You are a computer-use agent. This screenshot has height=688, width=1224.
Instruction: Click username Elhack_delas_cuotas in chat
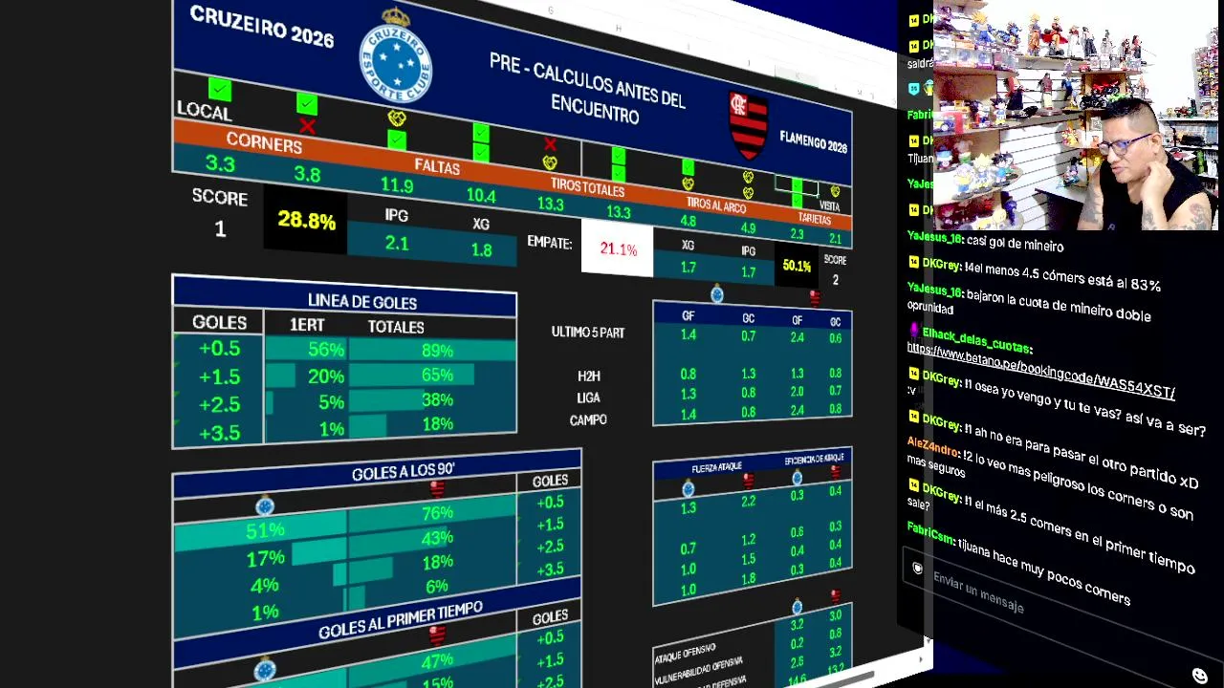[976, 339]
